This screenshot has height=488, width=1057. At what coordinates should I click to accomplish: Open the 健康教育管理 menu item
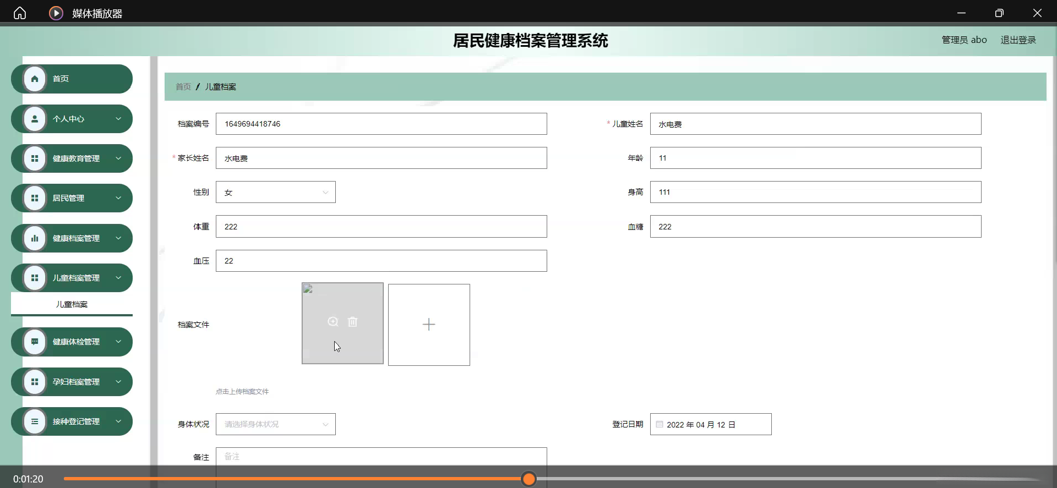pos(72,158)
